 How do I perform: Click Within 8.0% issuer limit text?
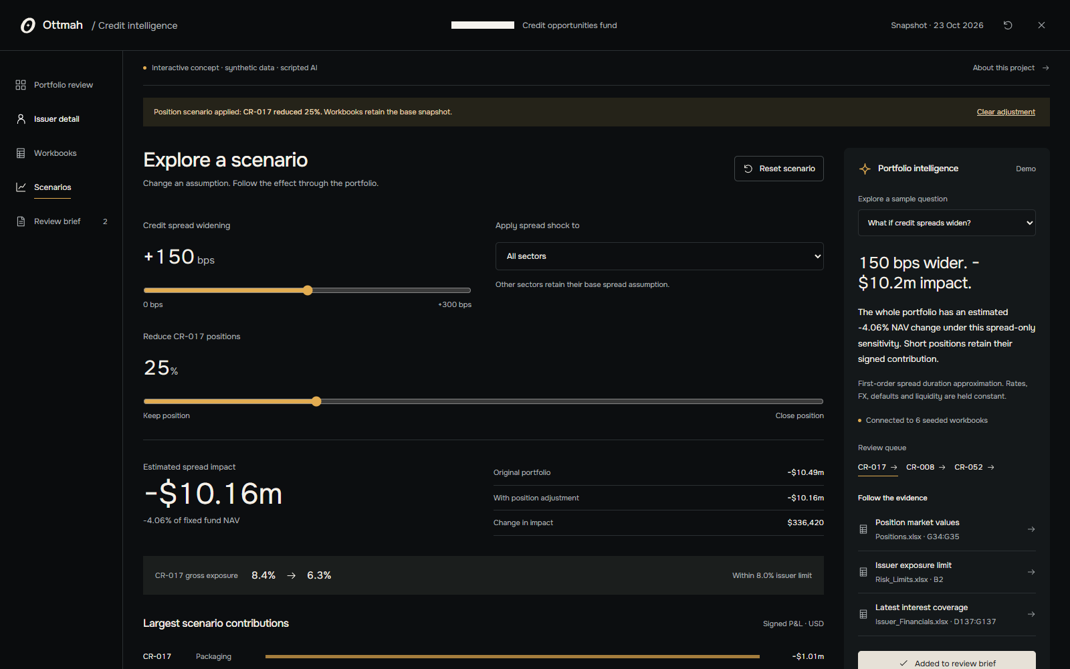coord(772,576)
